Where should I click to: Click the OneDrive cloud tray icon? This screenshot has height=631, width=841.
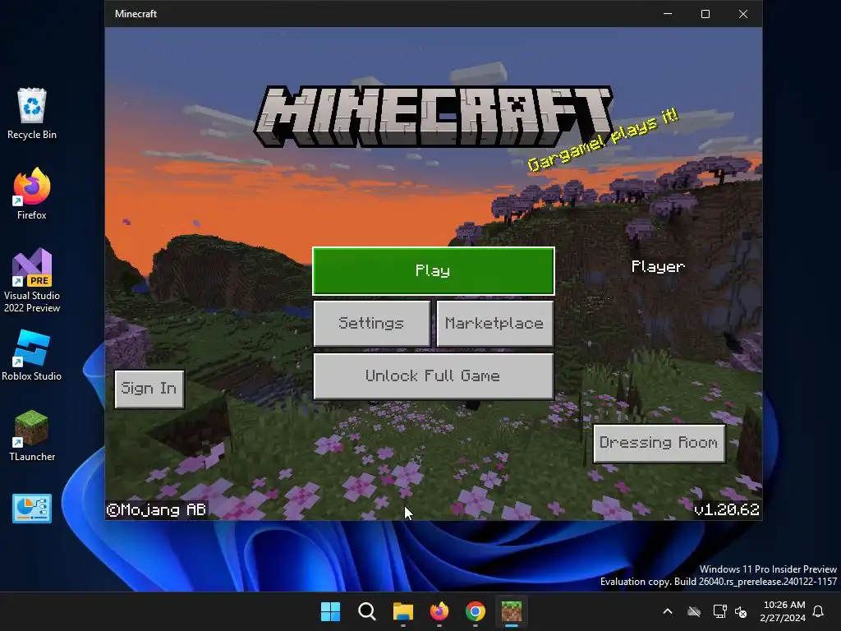point(694,611)
